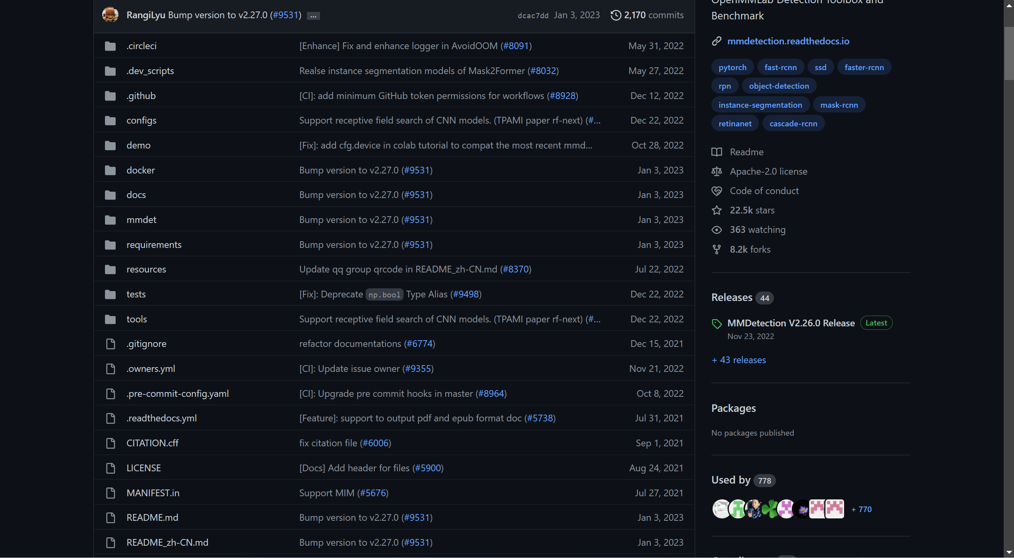Click the commits history clock icon
Screen dimensions: 1014x558
(x=616, y=15)
